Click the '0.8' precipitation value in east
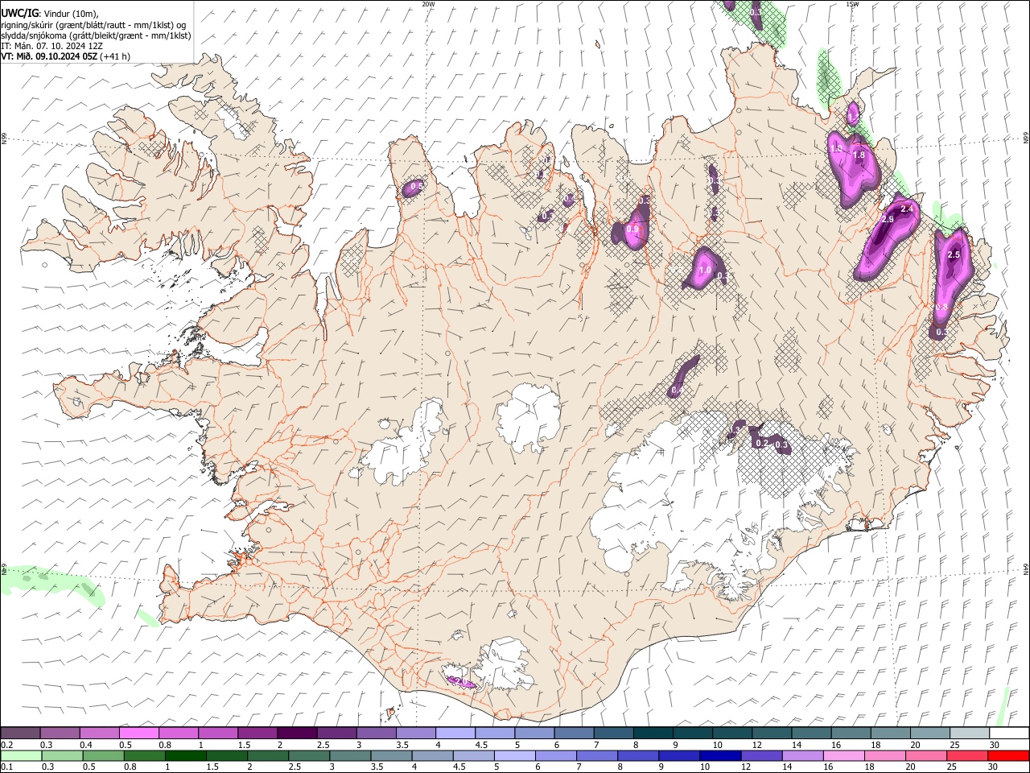 point(941,308)
